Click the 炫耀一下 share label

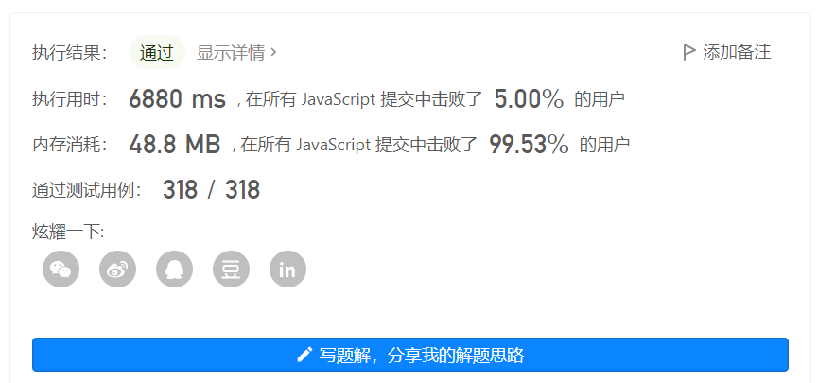pos(68,233)
